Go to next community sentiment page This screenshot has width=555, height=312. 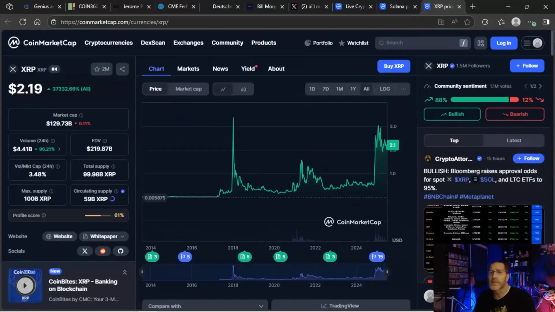click(540, 86)
